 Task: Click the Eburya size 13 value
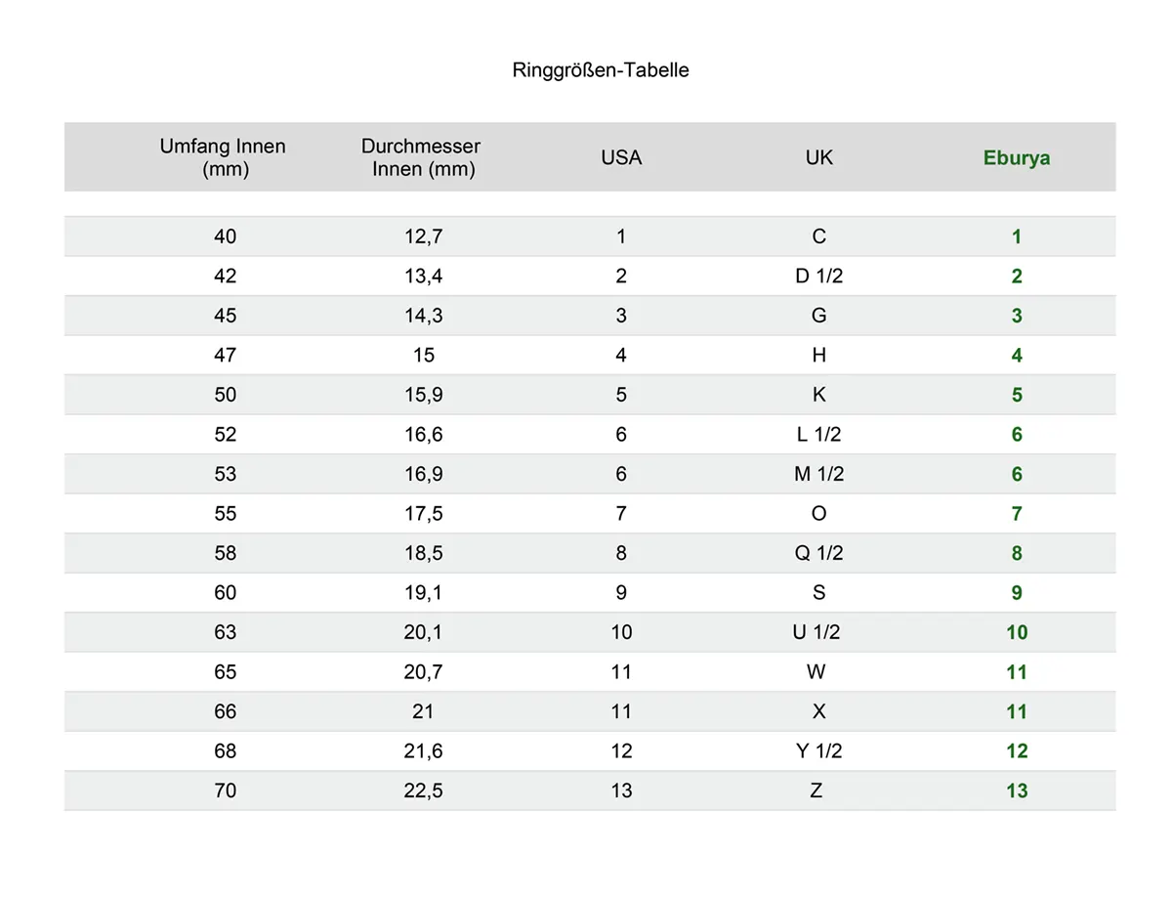coord(1017,791)
